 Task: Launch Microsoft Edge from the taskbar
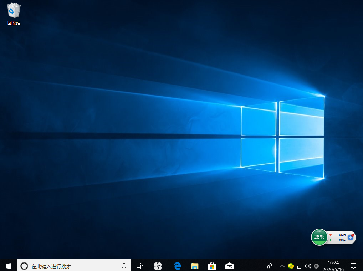[x=177, y=266]
